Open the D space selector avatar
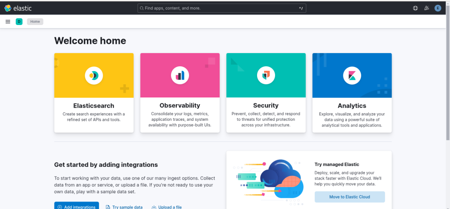The width and height of the screenshot is (450, 209). click(19, 22)
